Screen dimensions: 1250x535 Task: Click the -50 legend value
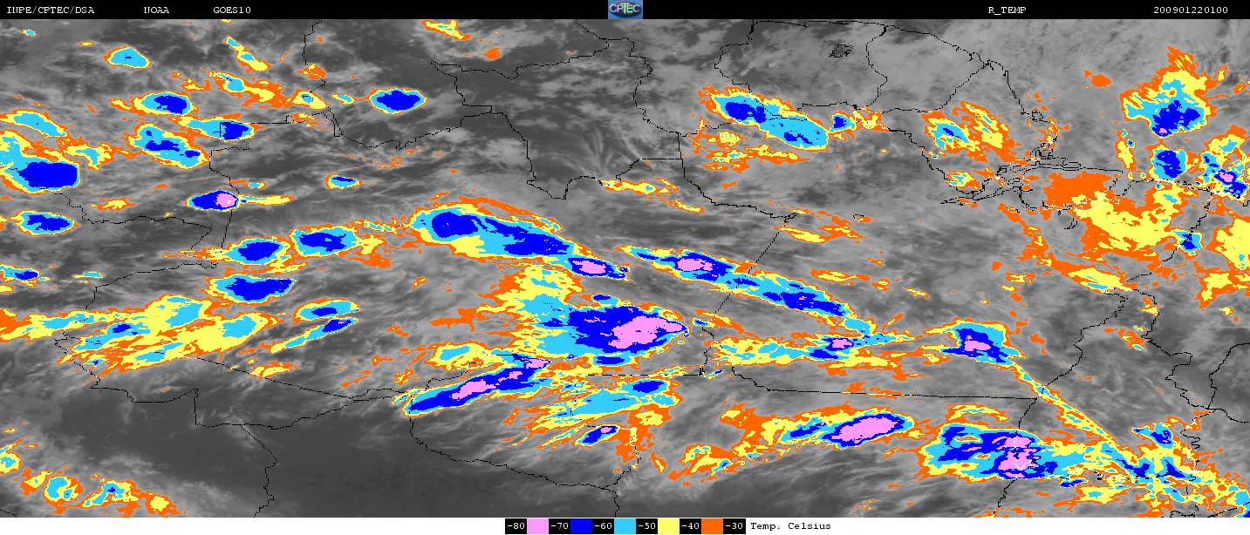[x=646, y=526]
